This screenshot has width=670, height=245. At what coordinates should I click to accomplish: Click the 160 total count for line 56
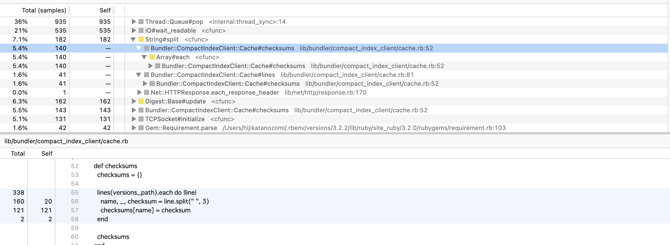coord(19,201)
